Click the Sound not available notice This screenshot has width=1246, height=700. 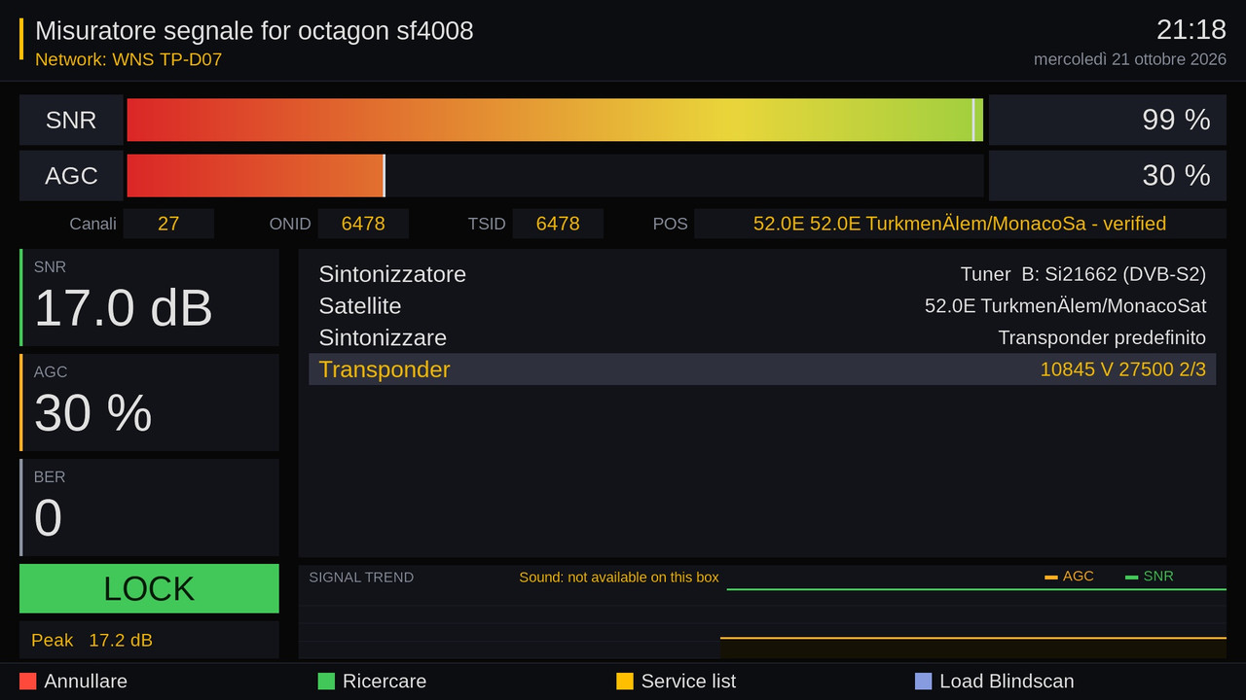click(619, 577)
